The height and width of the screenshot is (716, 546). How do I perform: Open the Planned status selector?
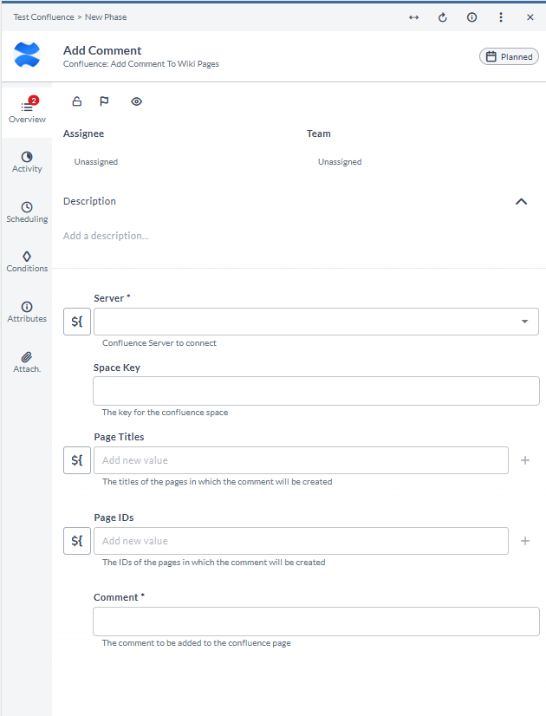click(x=509, y=56)
